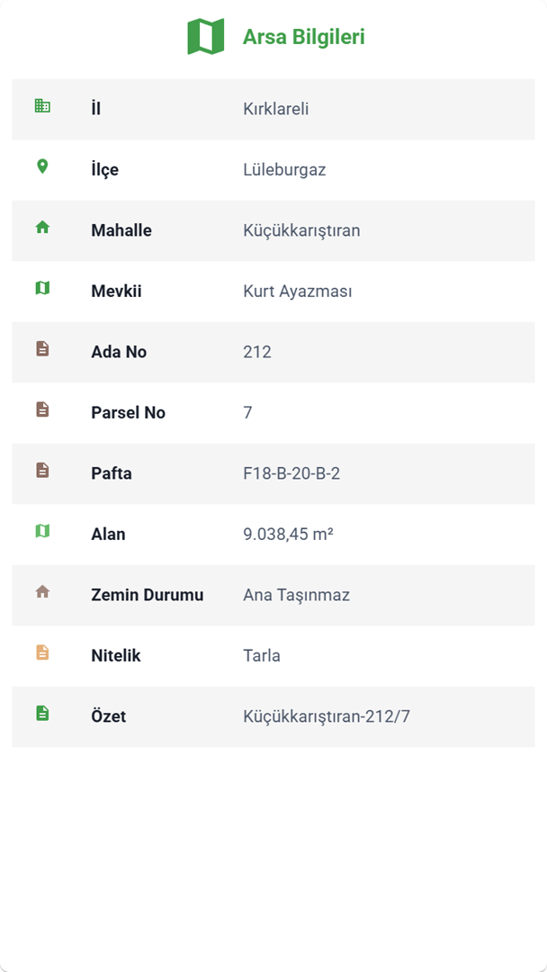This screenshot has width=547, height=972.
Task: Click the Zemin Durumu label
Action: pos(148,595)
